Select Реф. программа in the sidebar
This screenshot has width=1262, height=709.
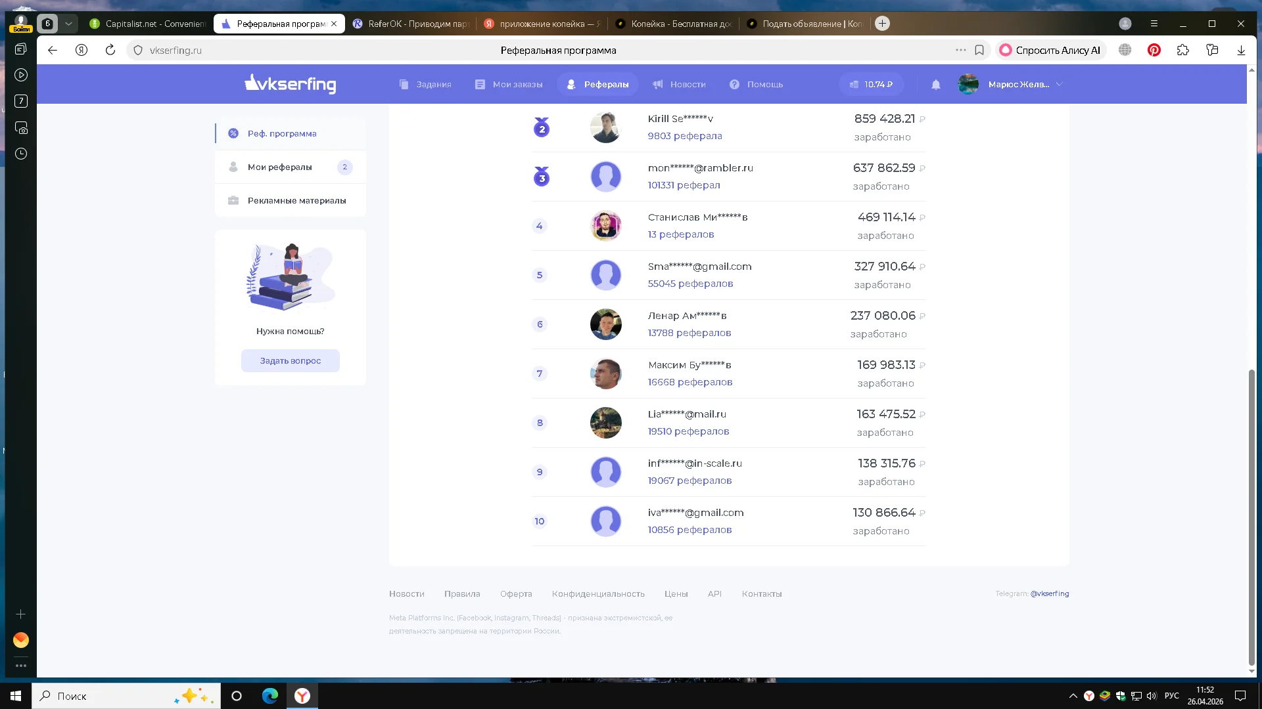point(290,133)
